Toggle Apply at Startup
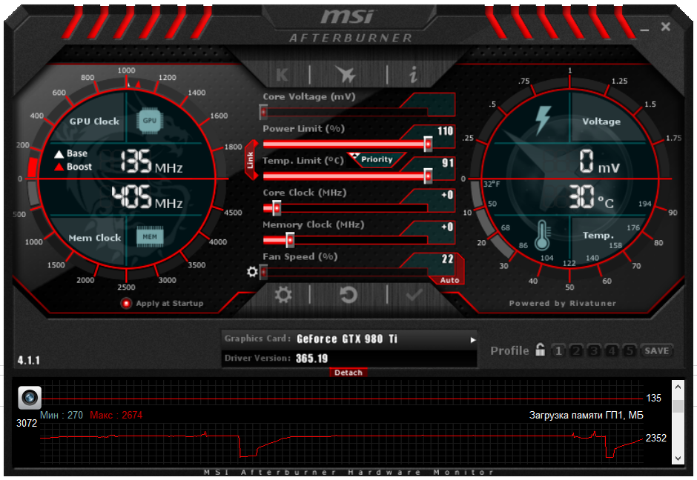Viewport: 697px width, 480px height. click(x=126, y=303)
